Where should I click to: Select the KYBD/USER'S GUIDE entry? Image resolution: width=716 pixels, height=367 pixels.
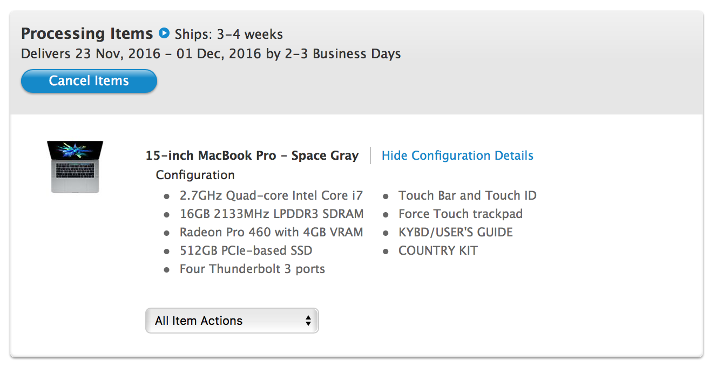coord(455,232)
